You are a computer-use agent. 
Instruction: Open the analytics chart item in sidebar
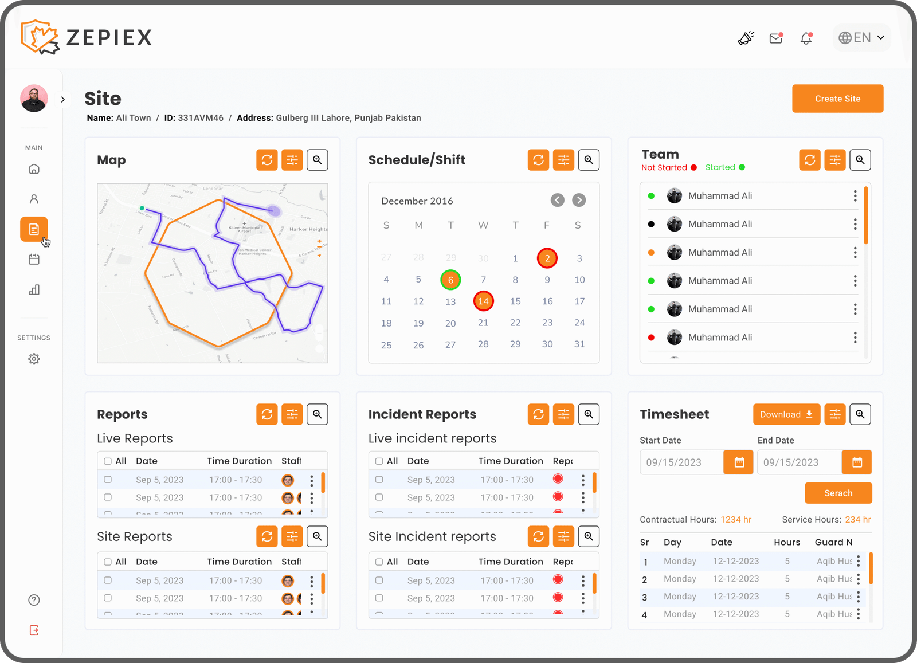click(x=34, y=290)
